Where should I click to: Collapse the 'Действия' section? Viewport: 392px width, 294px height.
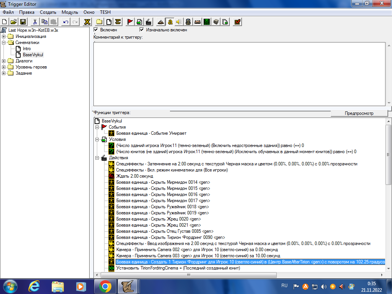tap(97, 158)
